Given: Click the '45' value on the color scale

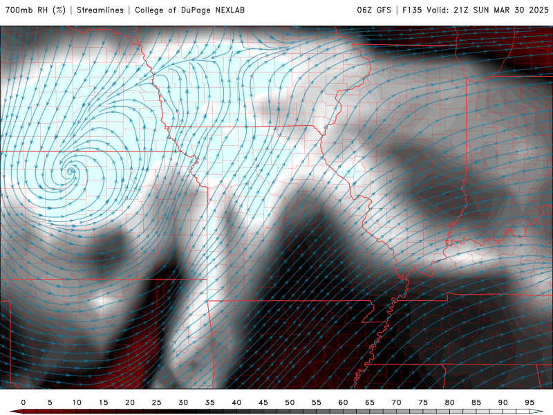Looking at the screenshot, I should [263, 403].
